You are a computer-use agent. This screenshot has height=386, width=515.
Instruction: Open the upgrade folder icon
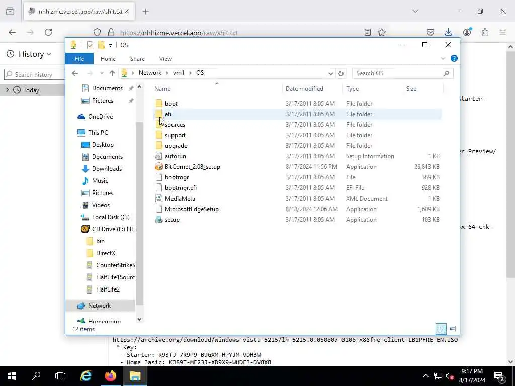[x=159, y=145]
